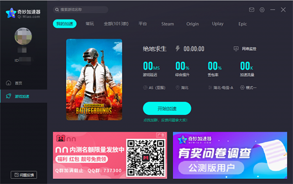Click the 广告 label on the banner

pyautogui.click(x=161, y=135)
